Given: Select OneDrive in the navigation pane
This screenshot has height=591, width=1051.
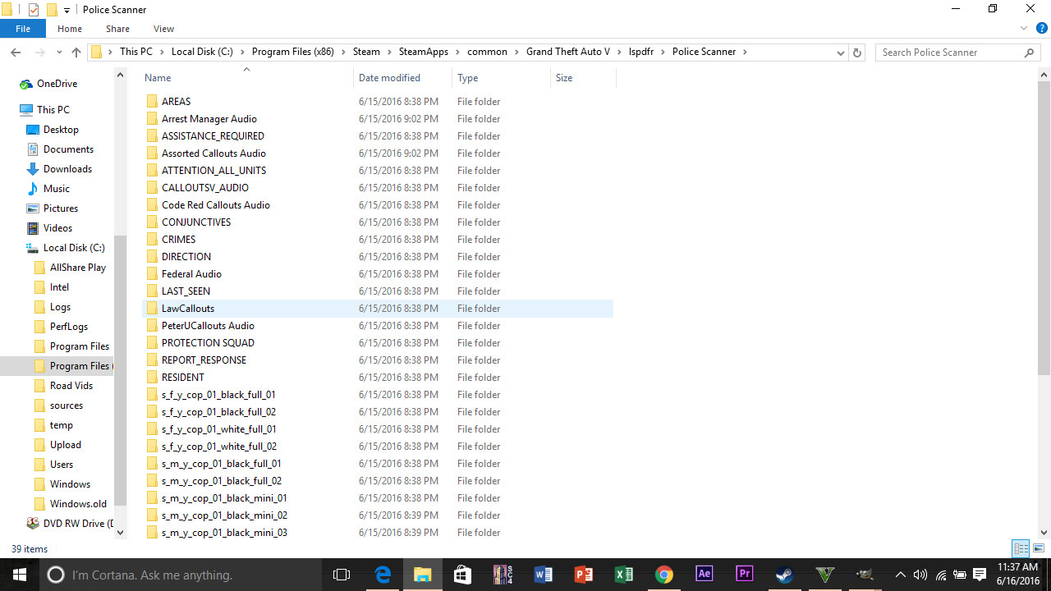Looking at the screenshot, I should [57, 84].
